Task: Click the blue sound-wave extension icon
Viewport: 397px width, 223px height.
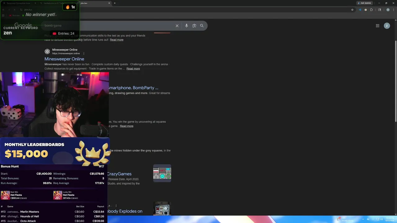Action: coord(360,10)
